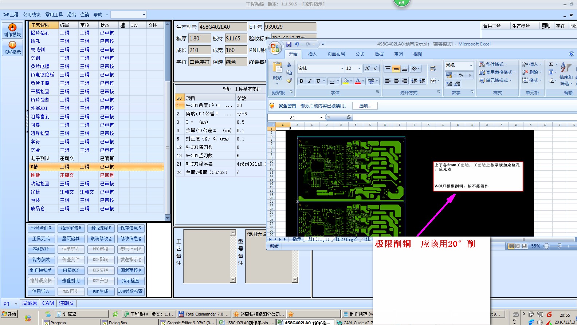Open the 制作模块 module icon
Image resolution: width=577 pixels, height=325 pixels.
(x=12, y=30)
